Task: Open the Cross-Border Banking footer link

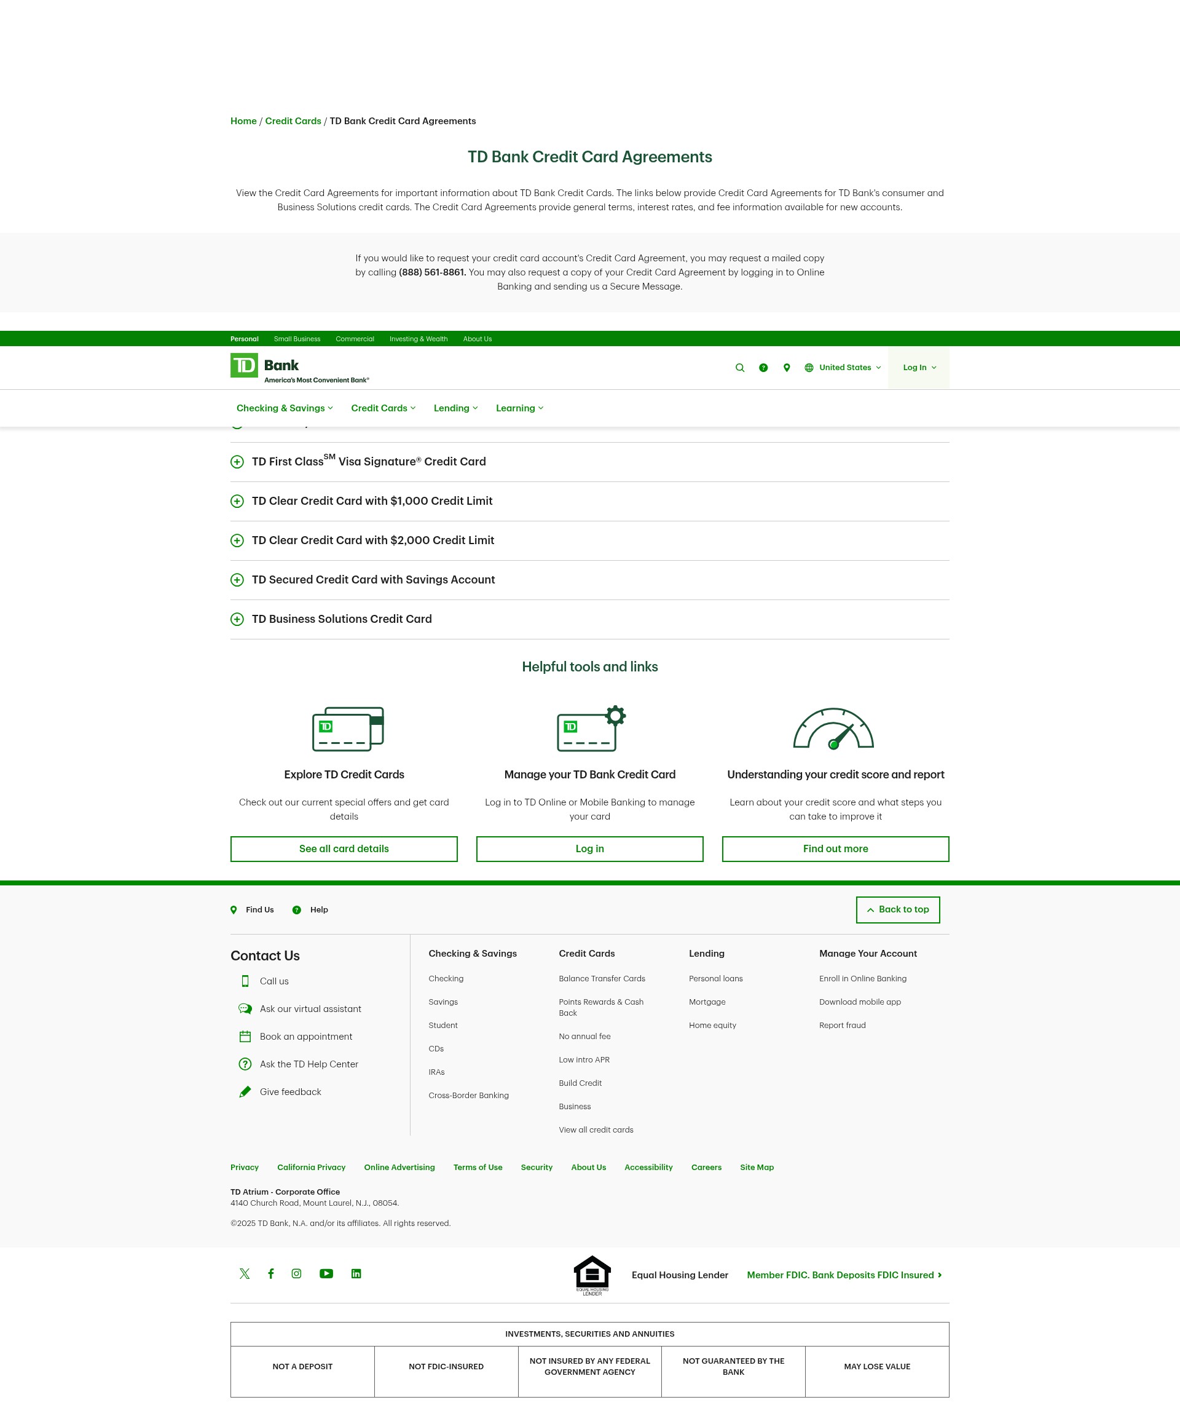Action: point(468,1095)
